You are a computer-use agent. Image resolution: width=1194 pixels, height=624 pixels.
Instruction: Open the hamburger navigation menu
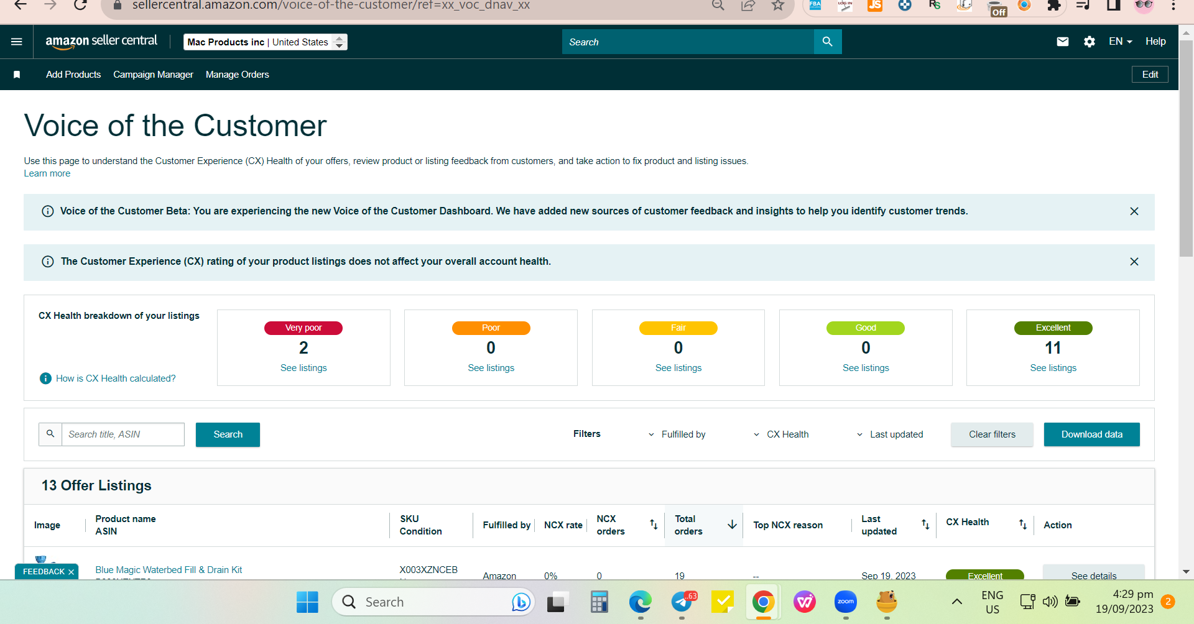click(17, 42)
